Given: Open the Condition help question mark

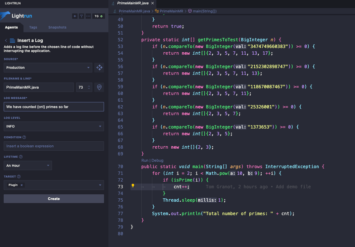Looking at the screenshot, I should tap(24, 137).
